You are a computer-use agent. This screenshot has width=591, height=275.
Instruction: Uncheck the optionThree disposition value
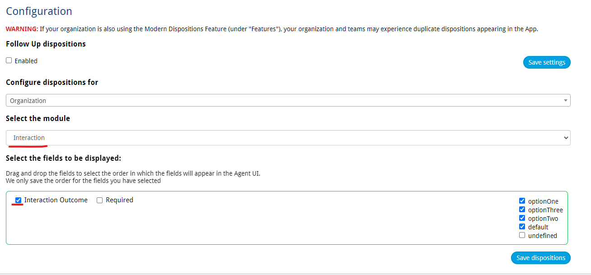point(522,209)
